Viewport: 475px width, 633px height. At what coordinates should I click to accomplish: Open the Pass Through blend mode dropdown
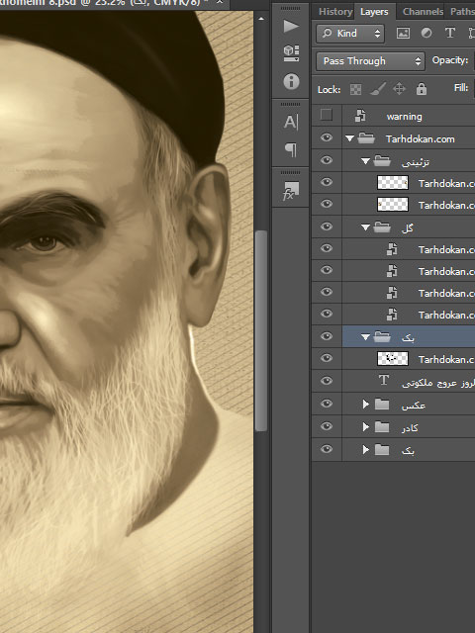pyautogui.click(x=370, y=61)
